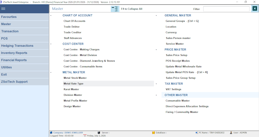This screenshot has width=259, height=137.
Task: Open POS sidebar menu
Action: click(24, 38)
